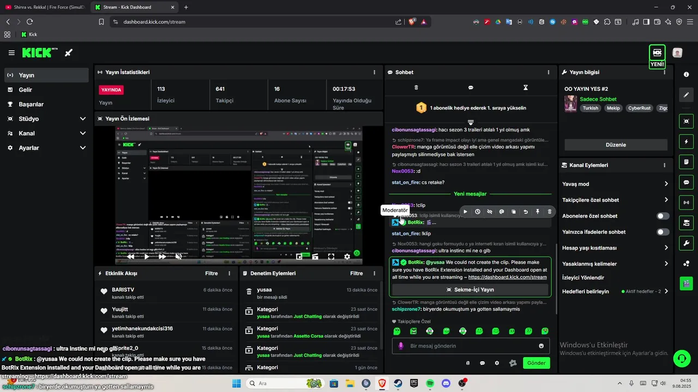Toggle Abonelere özel sohbet switch

coord(663,216)
